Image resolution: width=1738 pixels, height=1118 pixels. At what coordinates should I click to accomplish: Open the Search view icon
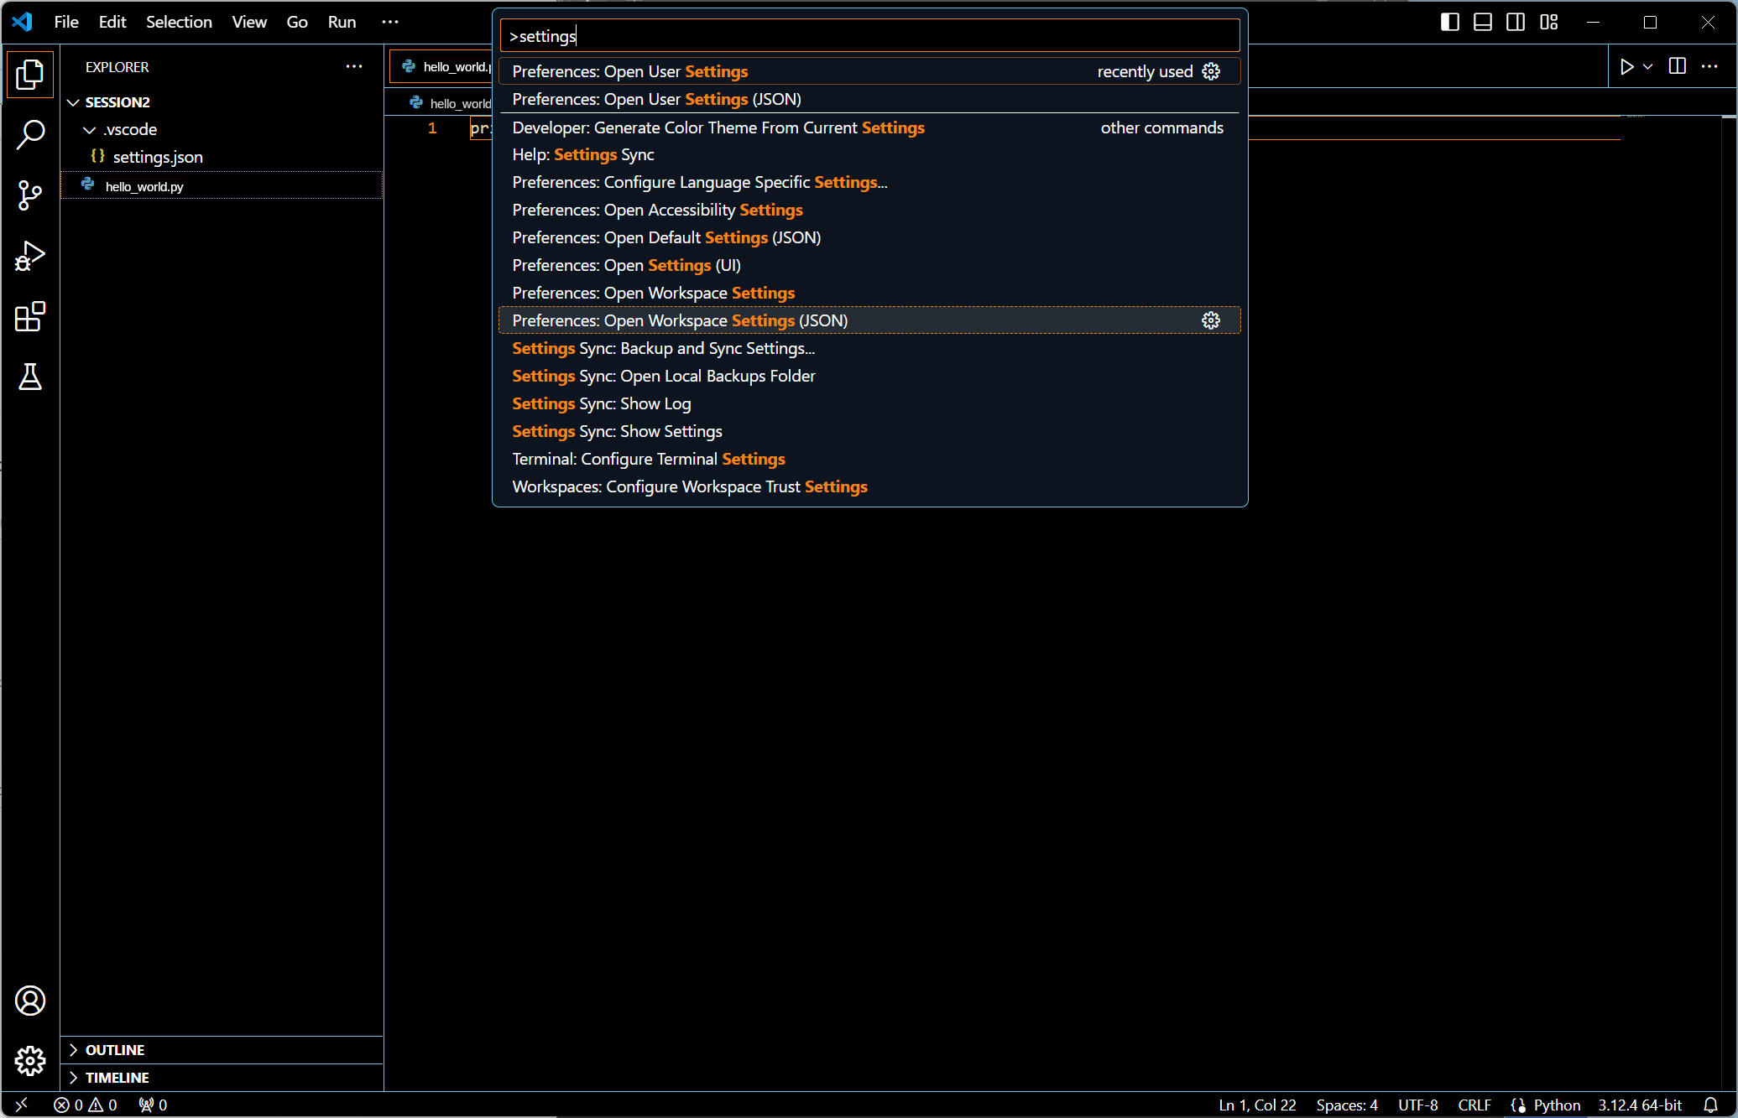point(30,134)
